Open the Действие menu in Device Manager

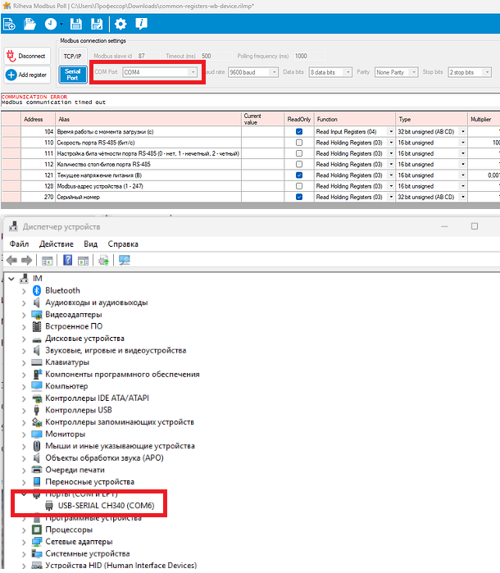coord(56,243)
